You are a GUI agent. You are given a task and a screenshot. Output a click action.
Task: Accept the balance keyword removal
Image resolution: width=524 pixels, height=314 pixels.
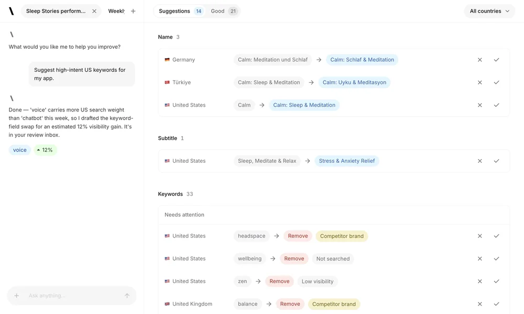click(x=496, y=304)
